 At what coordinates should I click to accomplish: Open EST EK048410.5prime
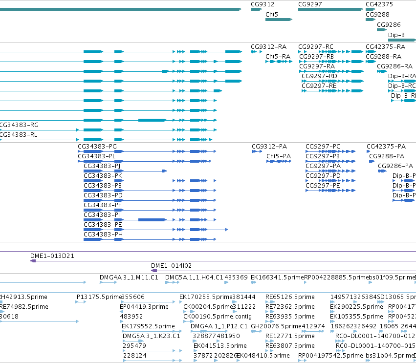[x=263, y=356]
